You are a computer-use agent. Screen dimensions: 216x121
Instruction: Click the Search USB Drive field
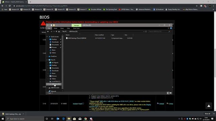coord(159,32)
